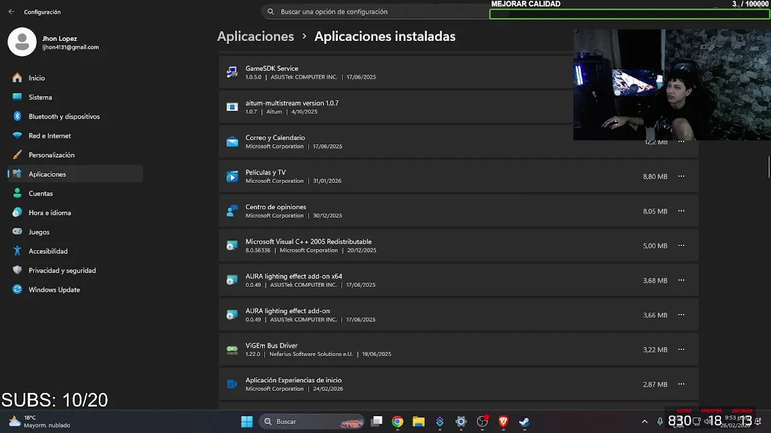Click the microphone tray icon

pyautogui.click(x=660, y=422)
